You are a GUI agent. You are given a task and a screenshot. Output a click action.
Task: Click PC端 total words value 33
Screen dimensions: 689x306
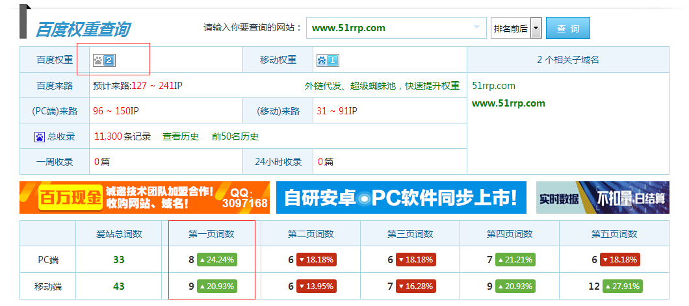pos(119,260)
